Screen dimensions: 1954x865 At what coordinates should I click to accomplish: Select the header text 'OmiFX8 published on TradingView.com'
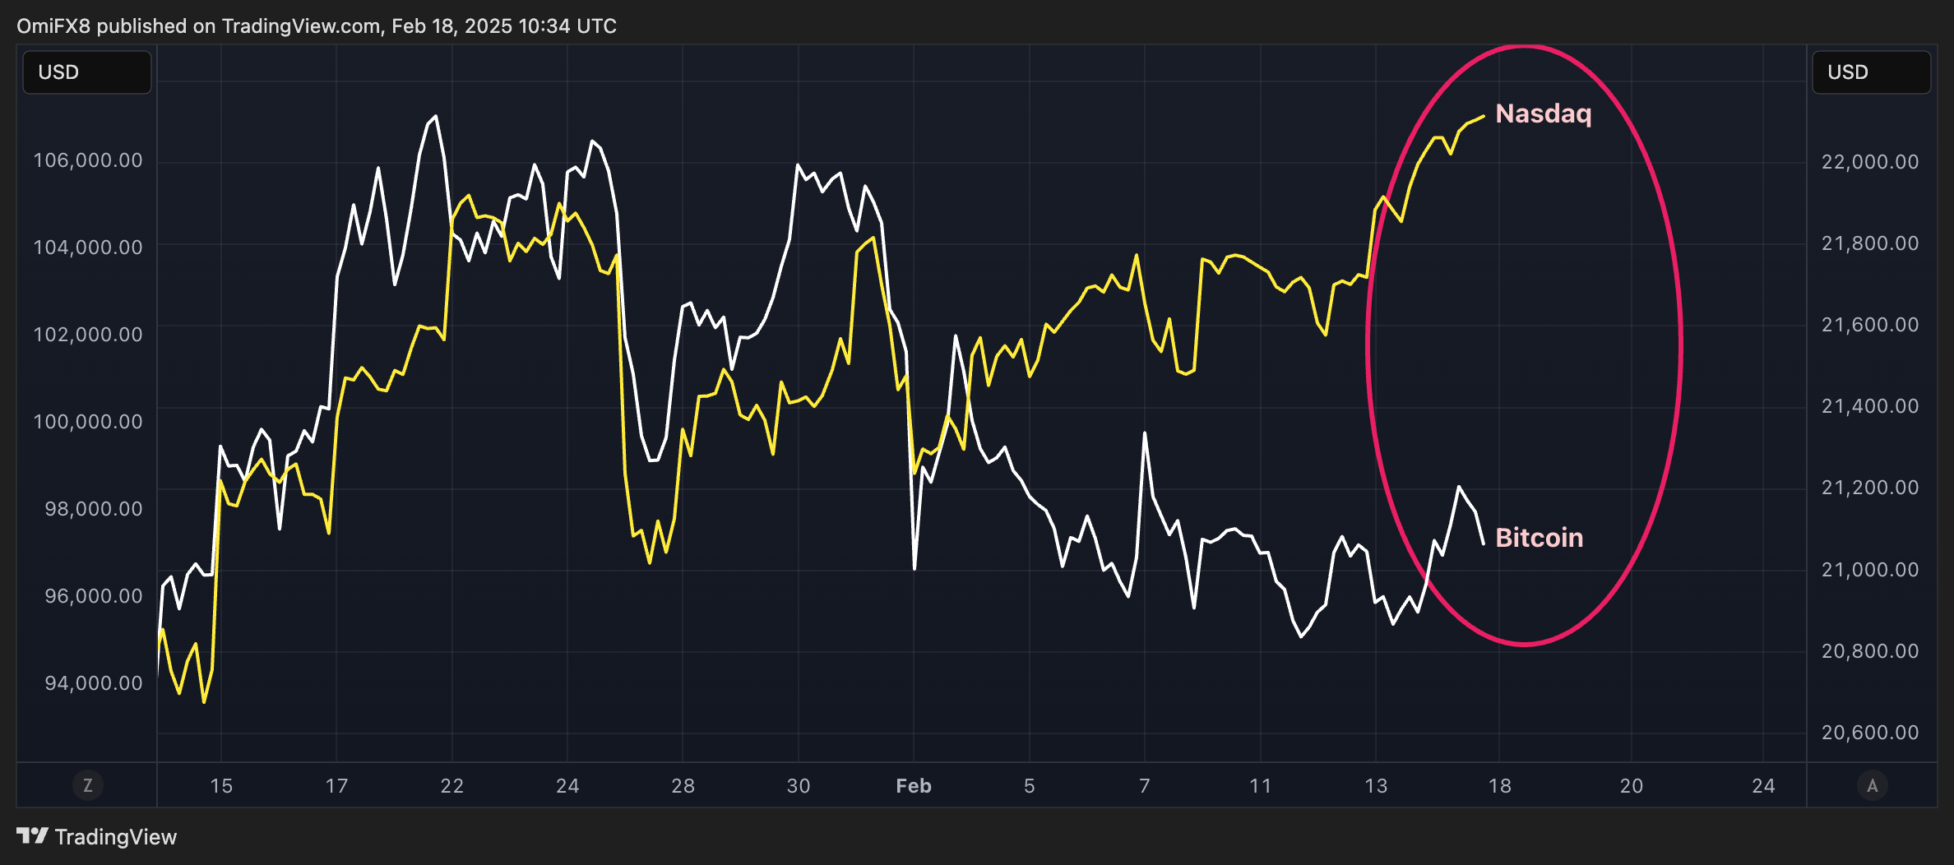point(199,26)
